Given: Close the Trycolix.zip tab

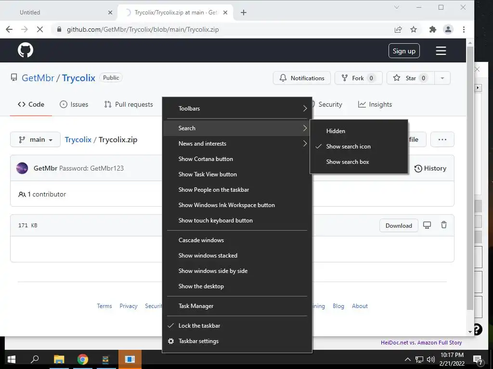Looking at the screenshot, I should [225, 12].
